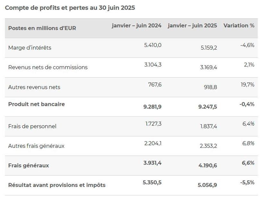Click the 'Autres revenus nets' row label
Screen dimensions: 263x199
pyautogui.click(x=34, y=87)
